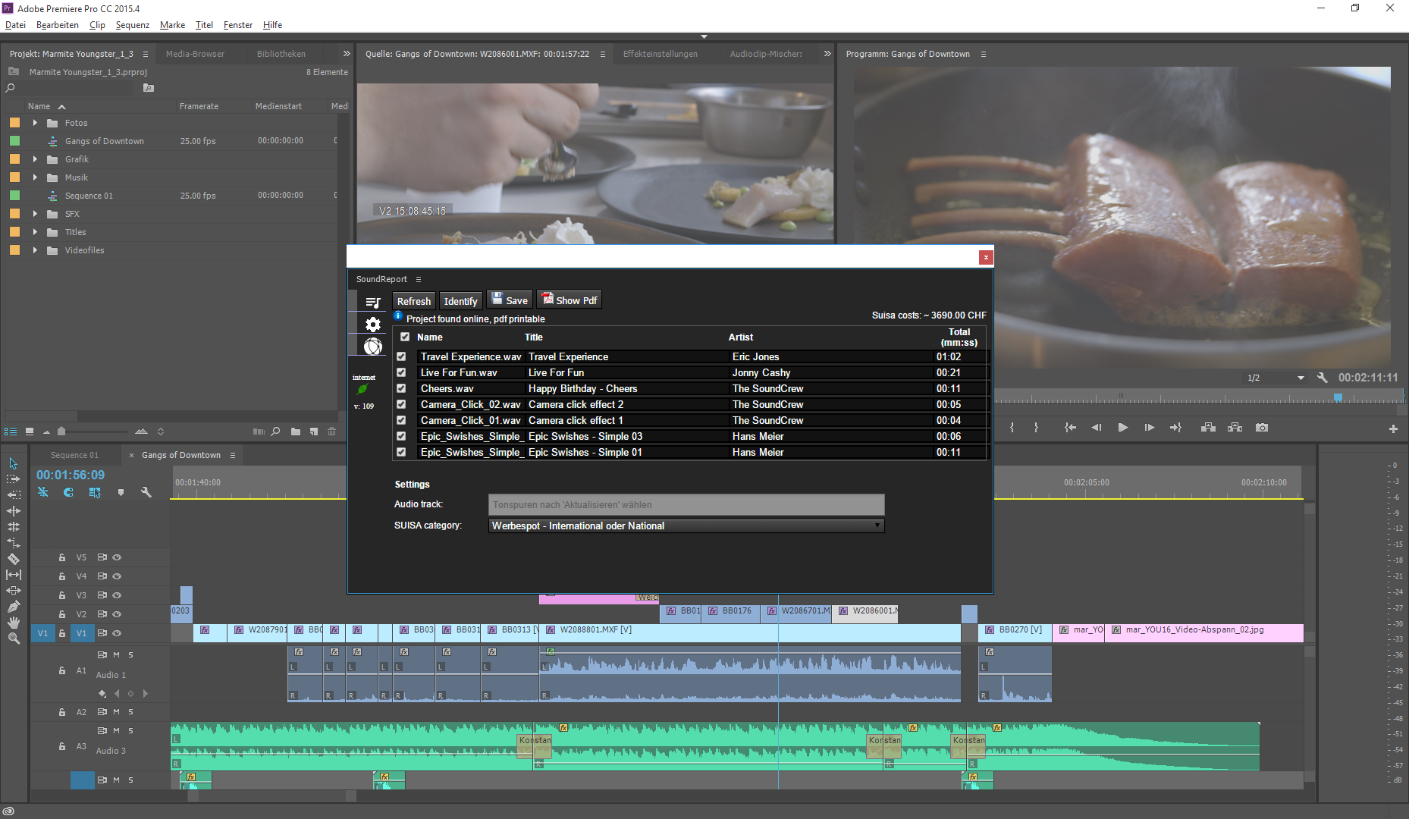The image size is (1409, 819).
Task: Click timeline Snap magnet icon
Action: [x=68, y=492]
